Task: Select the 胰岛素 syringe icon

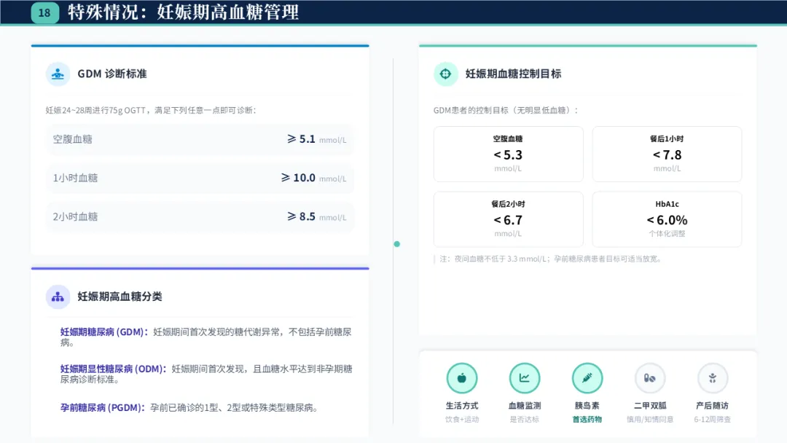Action: tap(587, 378)
